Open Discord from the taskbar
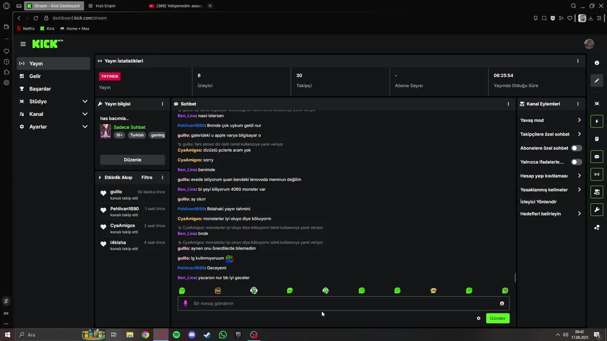The height and width of the screenshot is (341, 607). point(192,335)
